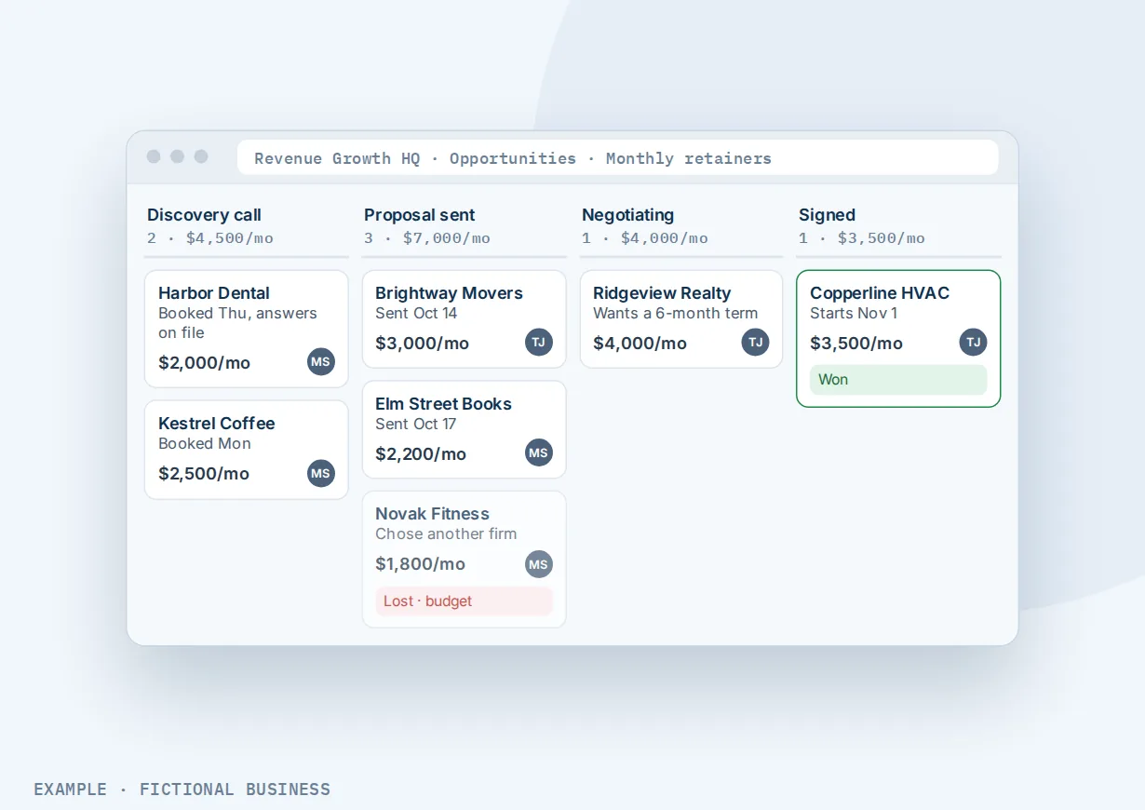Click the "Sent Oct 17" note

pos(416,424)
